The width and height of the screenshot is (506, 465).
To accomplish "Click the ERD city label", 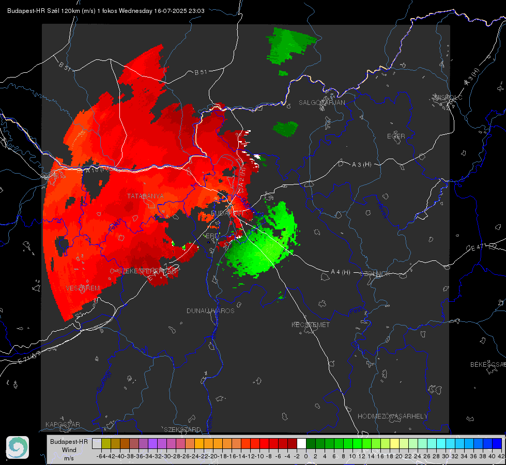I will tap(212, 236).
